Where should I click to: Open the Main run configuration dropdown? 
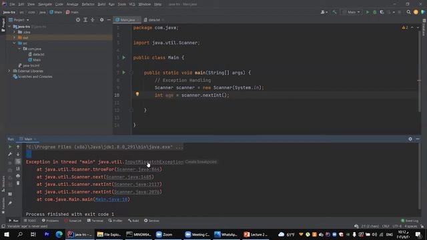(x=352, y=12)
